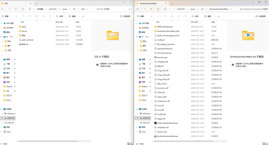Click youxi in the ZZZ window address bar

click(x=64, y=9)
